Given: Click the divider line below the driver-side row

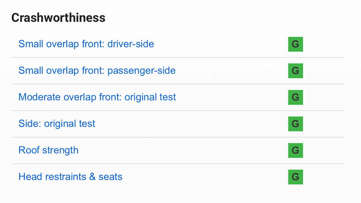Looking at the screenshot, I should [178, 58].
